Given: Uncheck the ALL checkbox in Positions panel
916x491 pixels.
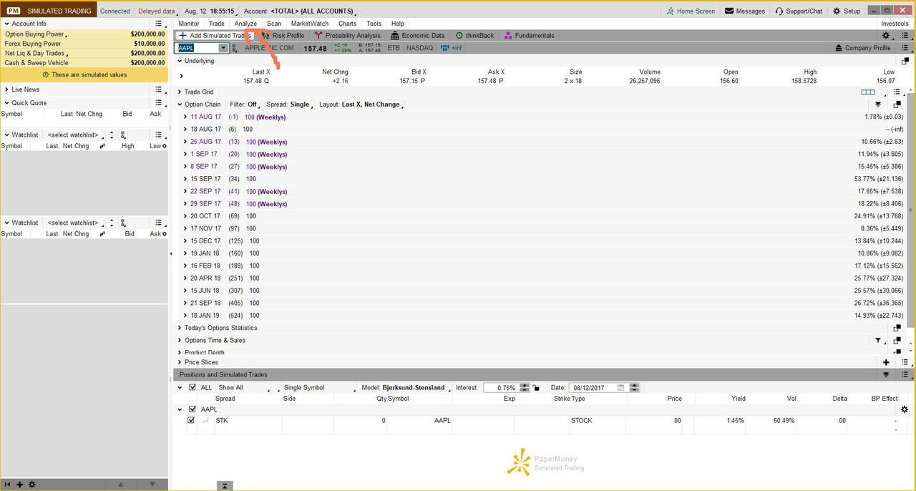Looking at the screenshot, I should point(192,387).
